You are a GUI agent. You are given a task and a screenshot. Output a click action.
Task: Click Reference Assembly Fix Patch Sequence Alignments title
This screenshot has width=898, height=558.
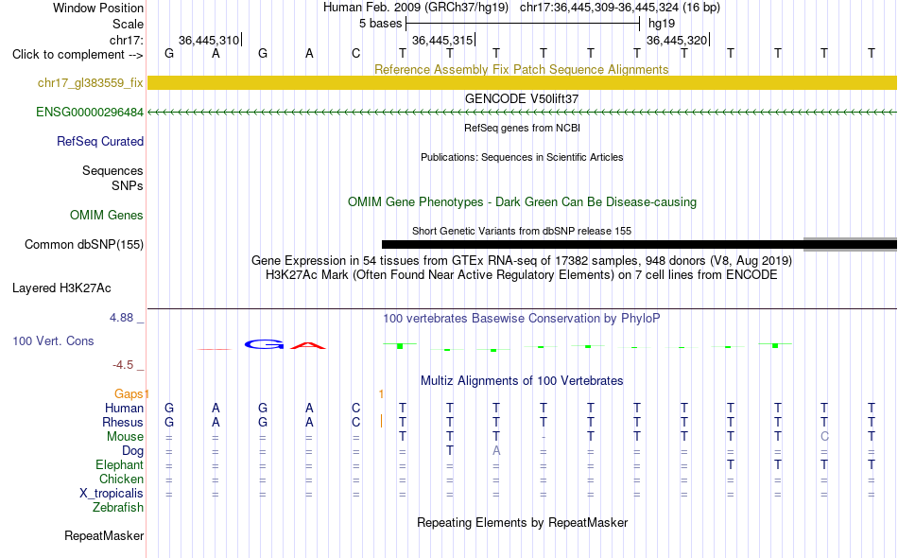pyautogui.click(x=522, y=69)
